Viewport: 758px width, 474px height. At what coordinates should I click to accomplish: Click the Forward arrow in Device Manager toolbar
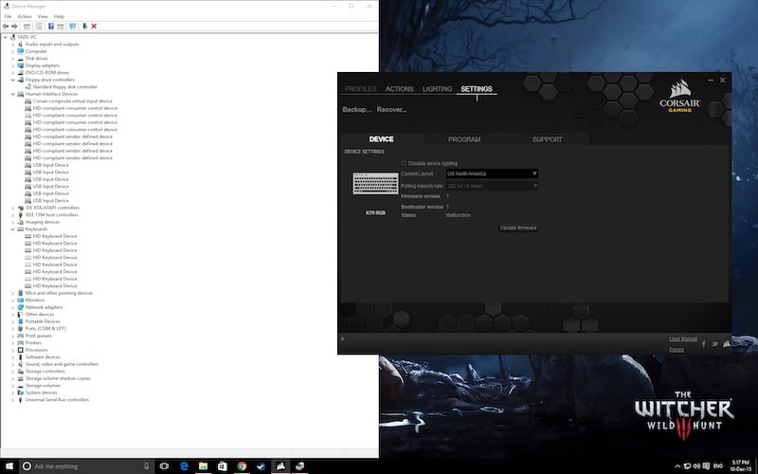[x=14, y=27]
